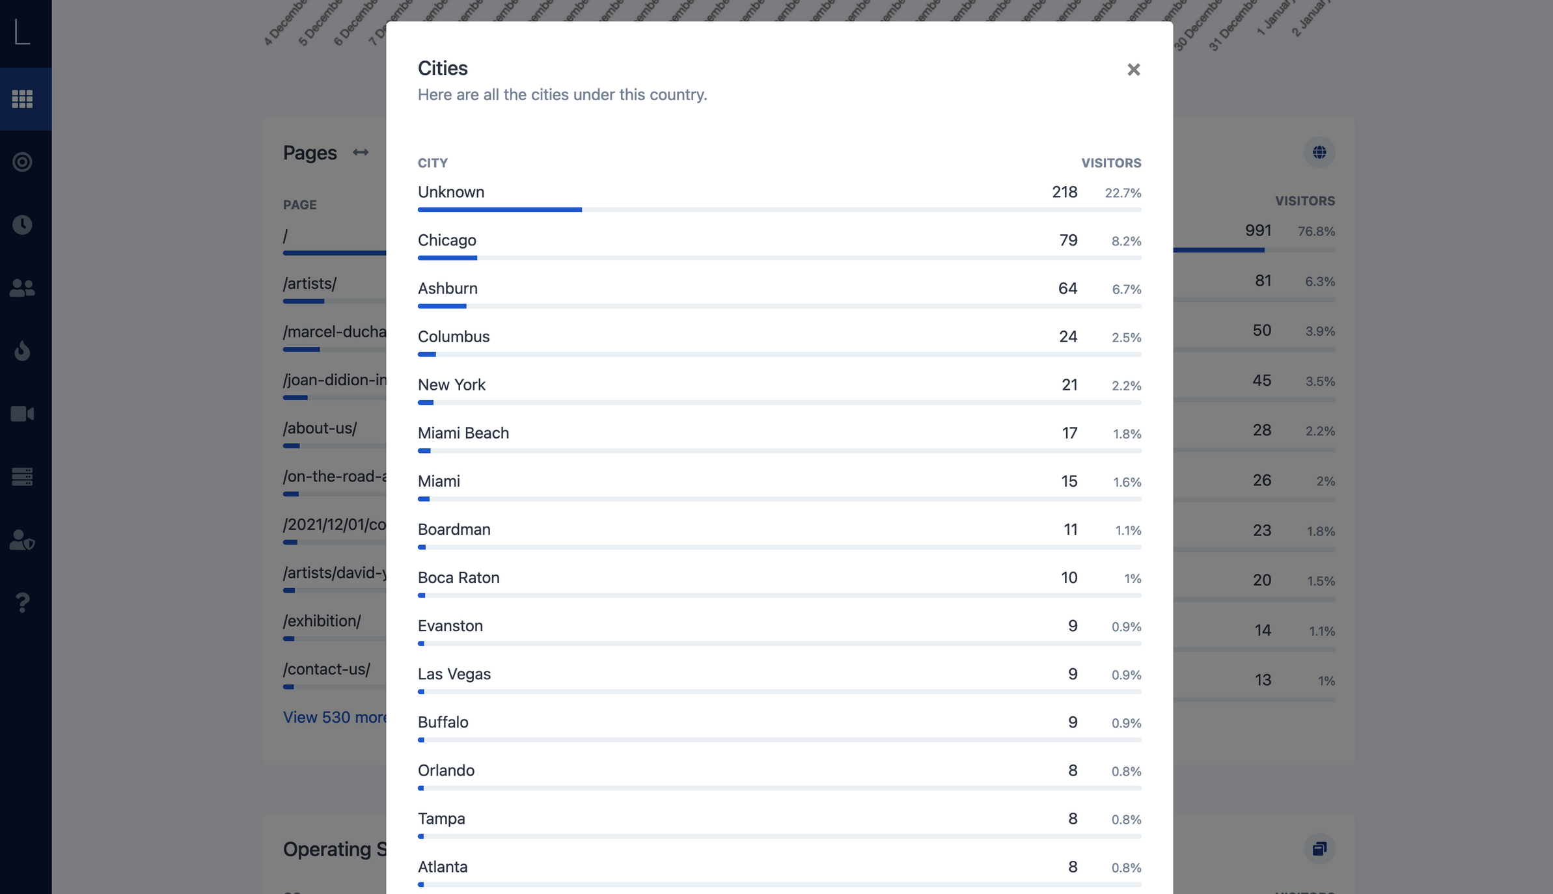Click the operating systems panel icon
The height and width of the screenshot is (894, 1553).
[1319, 848]
